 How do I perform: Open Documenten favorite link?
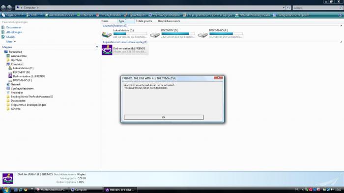14,27
